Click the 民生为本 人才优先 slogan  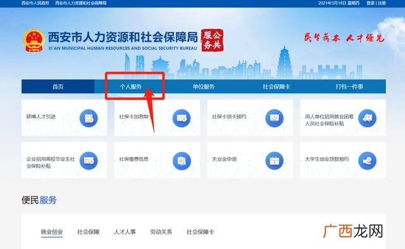[344, 38]
